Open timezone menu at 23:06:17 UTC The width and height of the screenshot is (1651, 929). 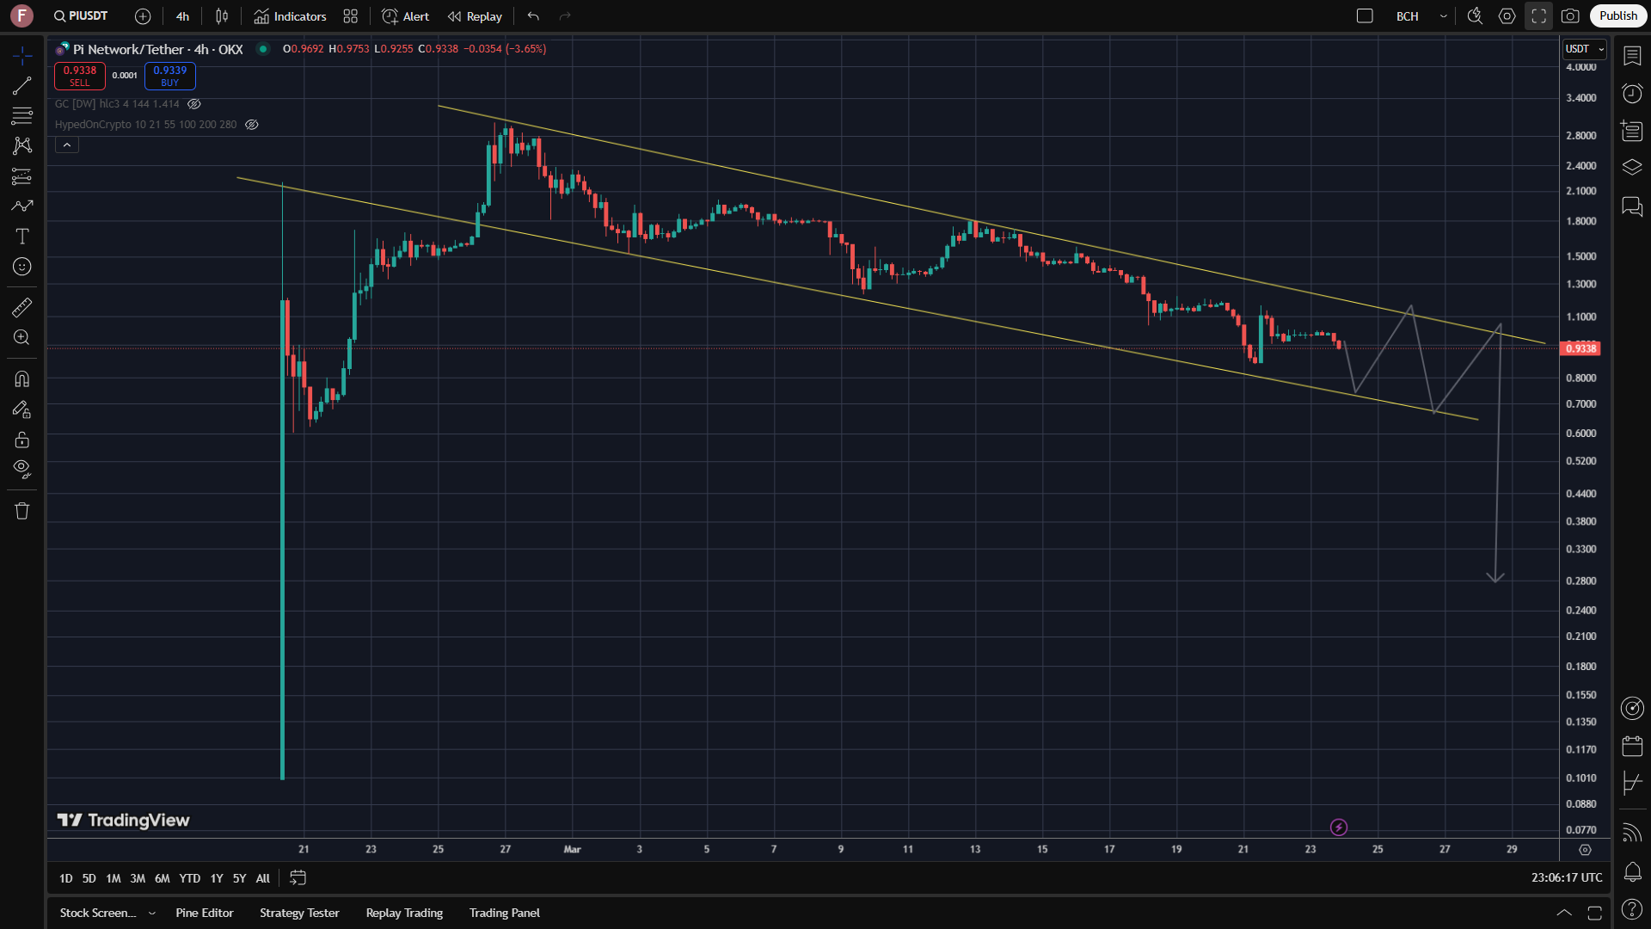(x=1567, y=878)
